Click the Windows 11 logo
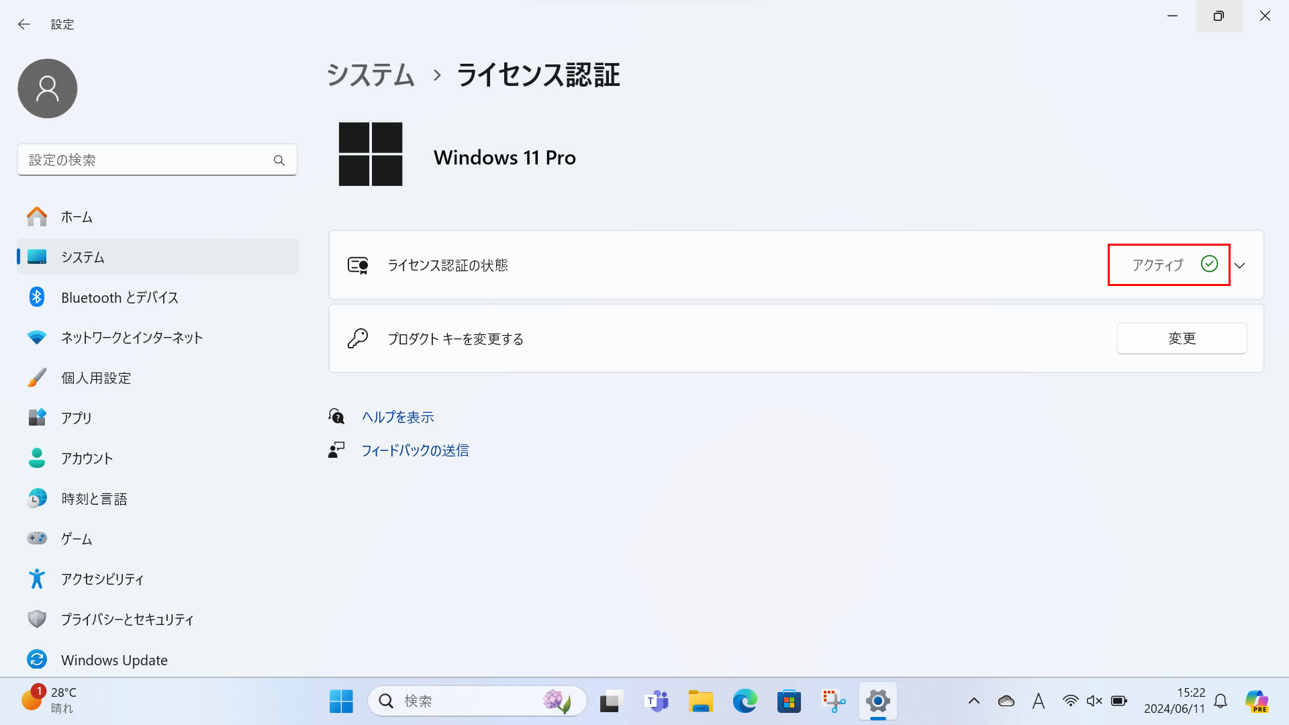This screenshot has width=1289, height=725. [371, 154]
